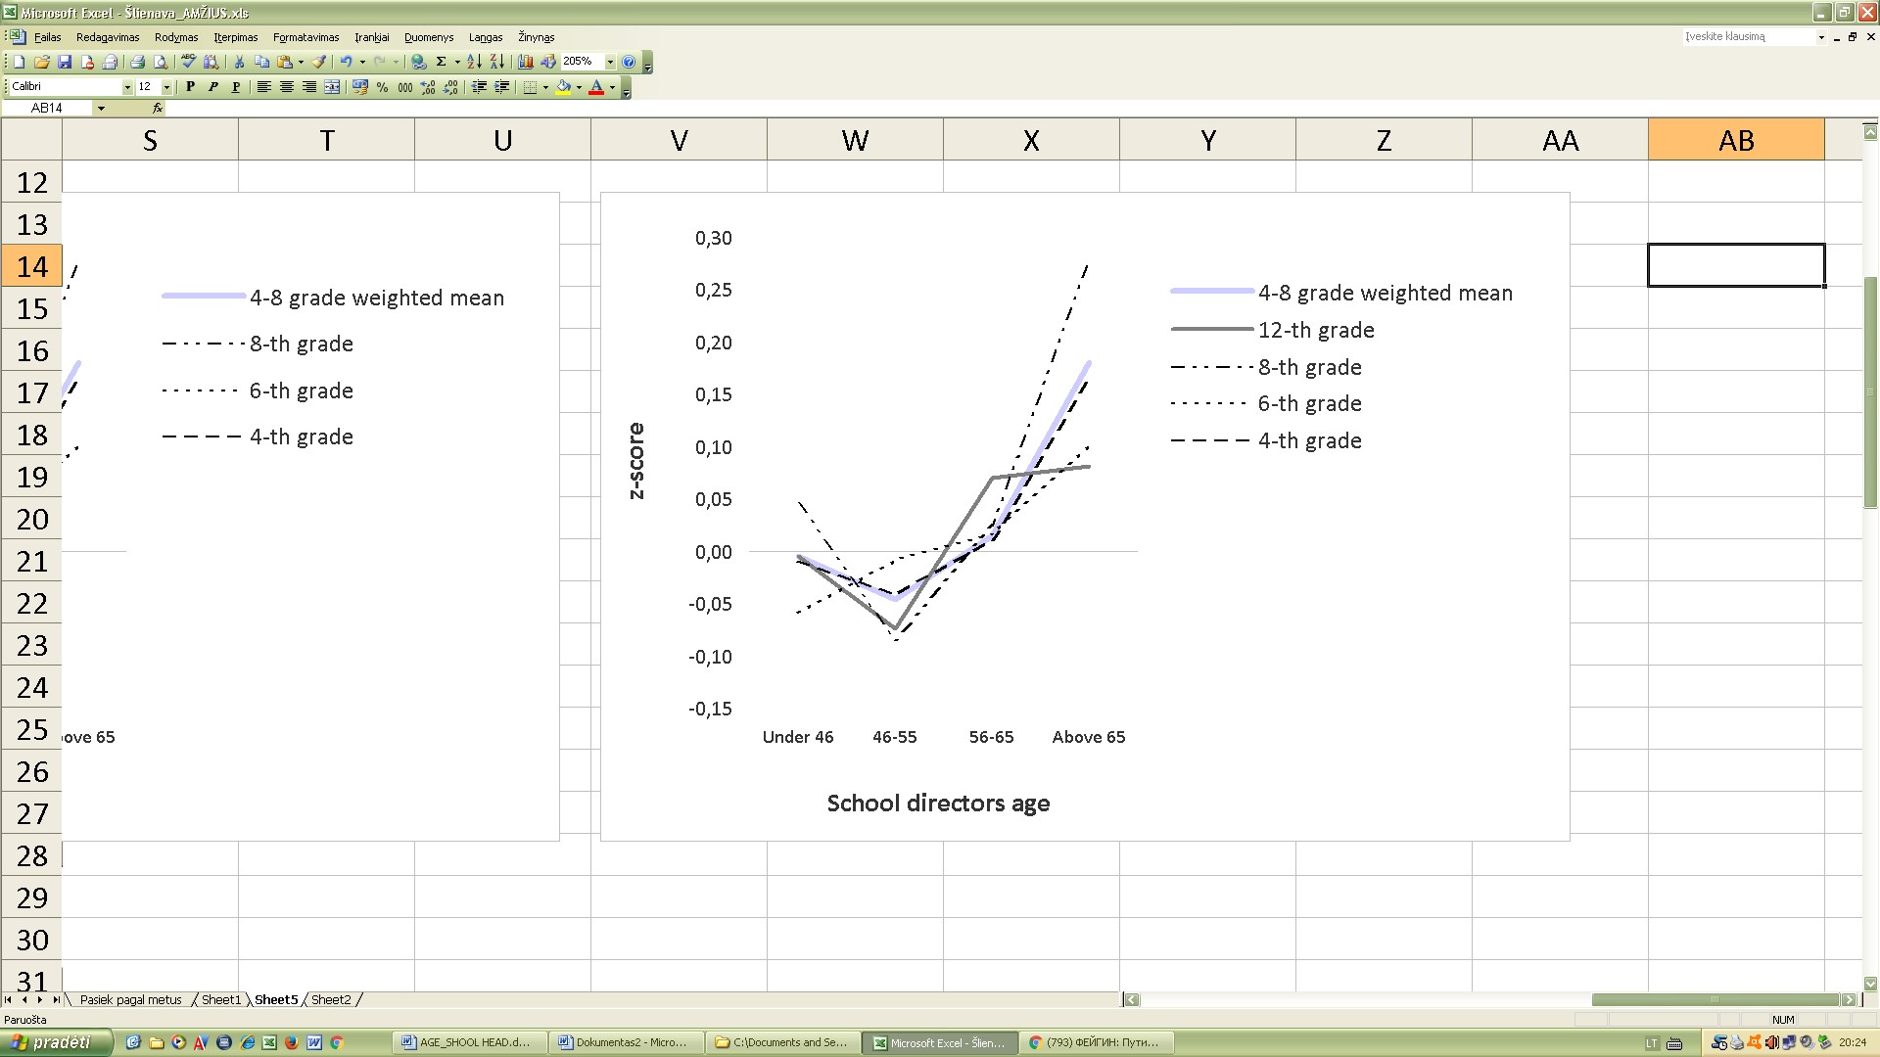Select the 12-th grade legend entry
This screenshot has height=1057, width=1880.
[x=1273, y=330]
